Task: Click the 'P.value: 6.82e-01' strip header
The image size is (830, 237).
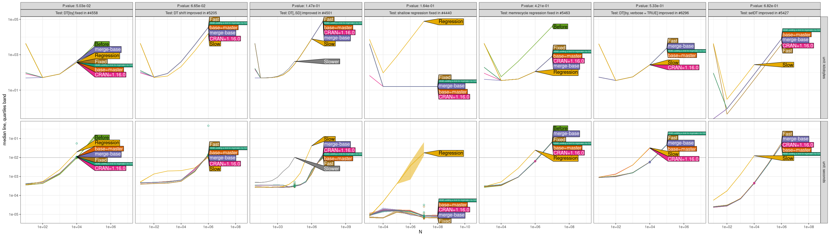Action: coord(764,6)
